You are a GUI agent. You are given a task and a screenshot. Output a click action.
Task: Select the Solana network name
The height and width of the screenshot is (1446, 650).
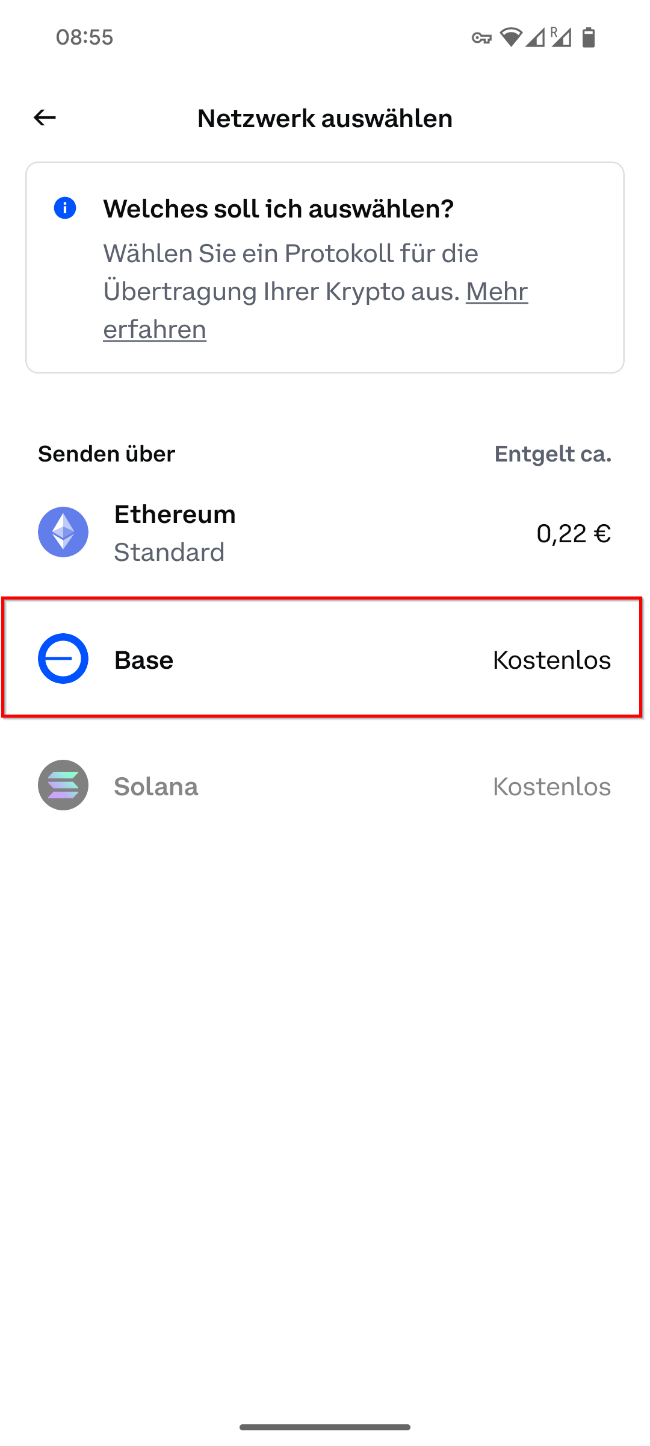point(156,787)
